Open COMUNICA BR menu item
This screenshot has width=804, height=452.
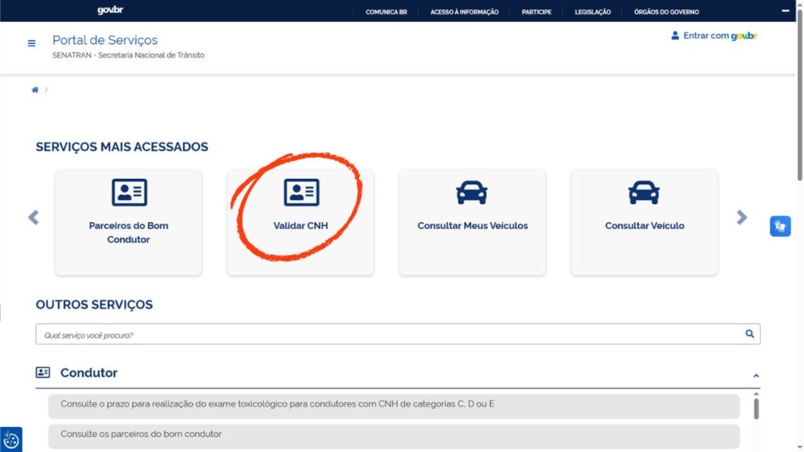pyautogui.click(x=386, y=12)
